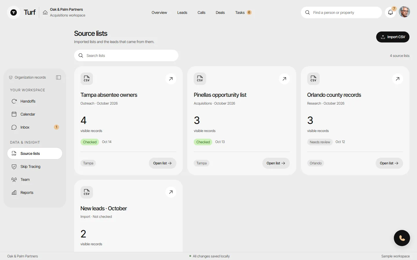Click Open list on Tampa absentee owners card
This screenshot has height=260, width=417.
[162, 163]
